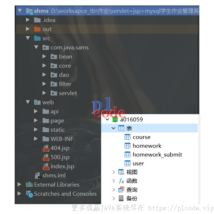
Task: Select the index.jsp file
Action: [x=62, y=166]
